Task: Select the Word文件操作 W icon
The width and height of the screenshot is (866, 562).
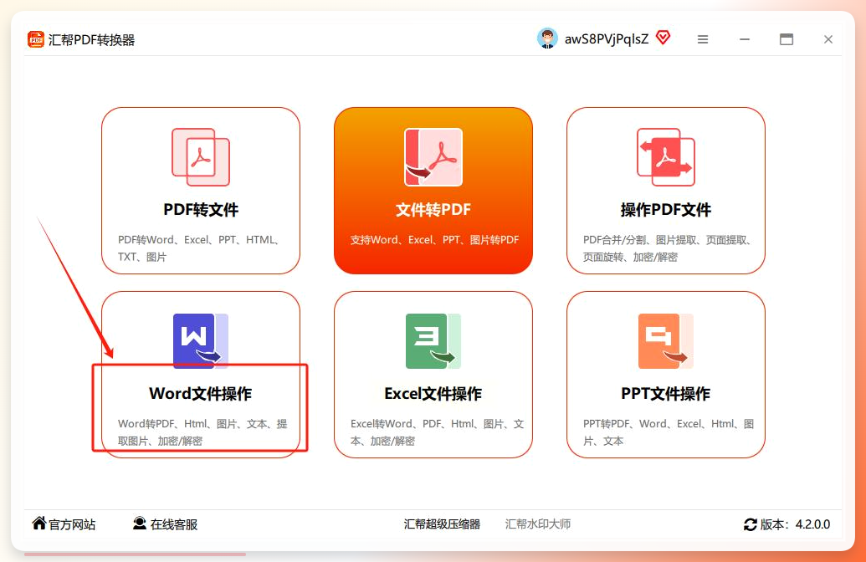Action: (x=201, y=340)
